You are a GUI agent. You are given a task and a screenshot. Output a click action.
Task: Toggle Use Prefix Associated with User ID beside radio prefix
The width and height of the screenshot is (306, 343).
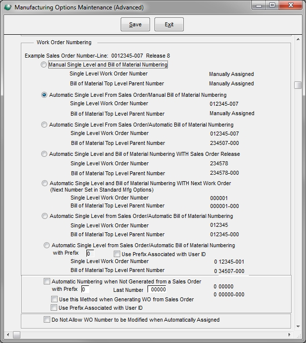coord(117,254)
